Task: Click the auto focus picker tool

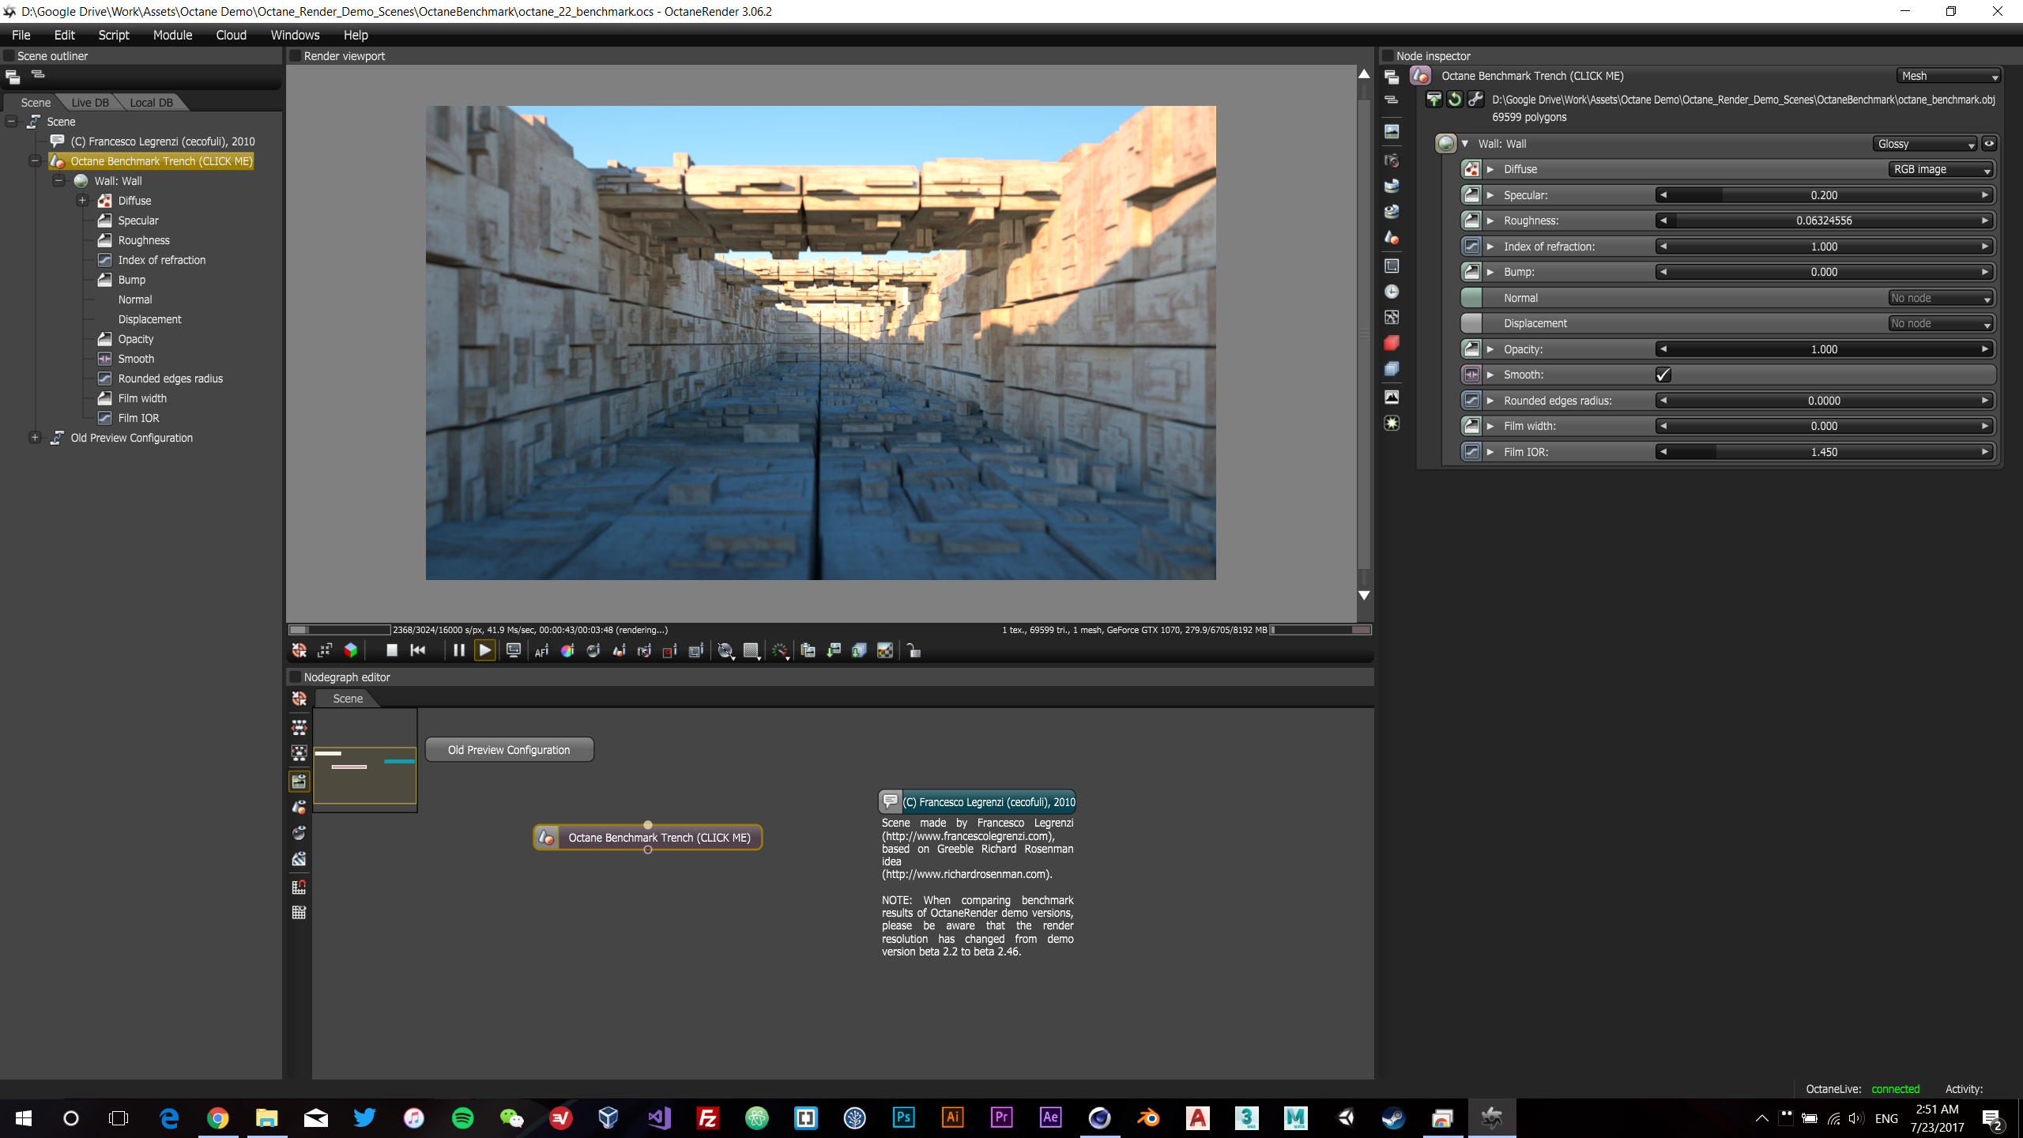Action: point(541,650)
